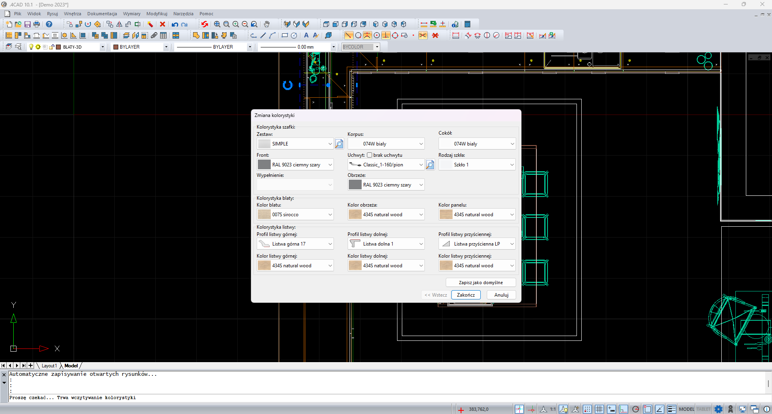Viewport: 772px width, 414px height.
Task: Open the Dokumentacja menu
Action: [x=102, y=14]
